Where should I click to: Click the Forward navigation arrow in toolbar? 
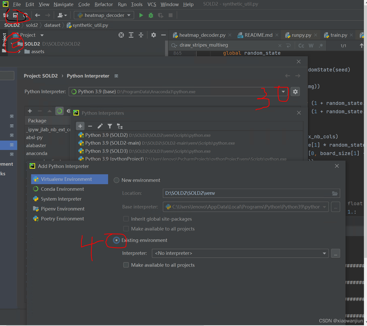click(x=48, y=15)
